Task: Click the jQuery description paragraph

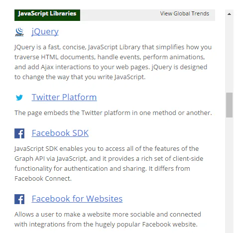Action: click(x=113, y=62)
